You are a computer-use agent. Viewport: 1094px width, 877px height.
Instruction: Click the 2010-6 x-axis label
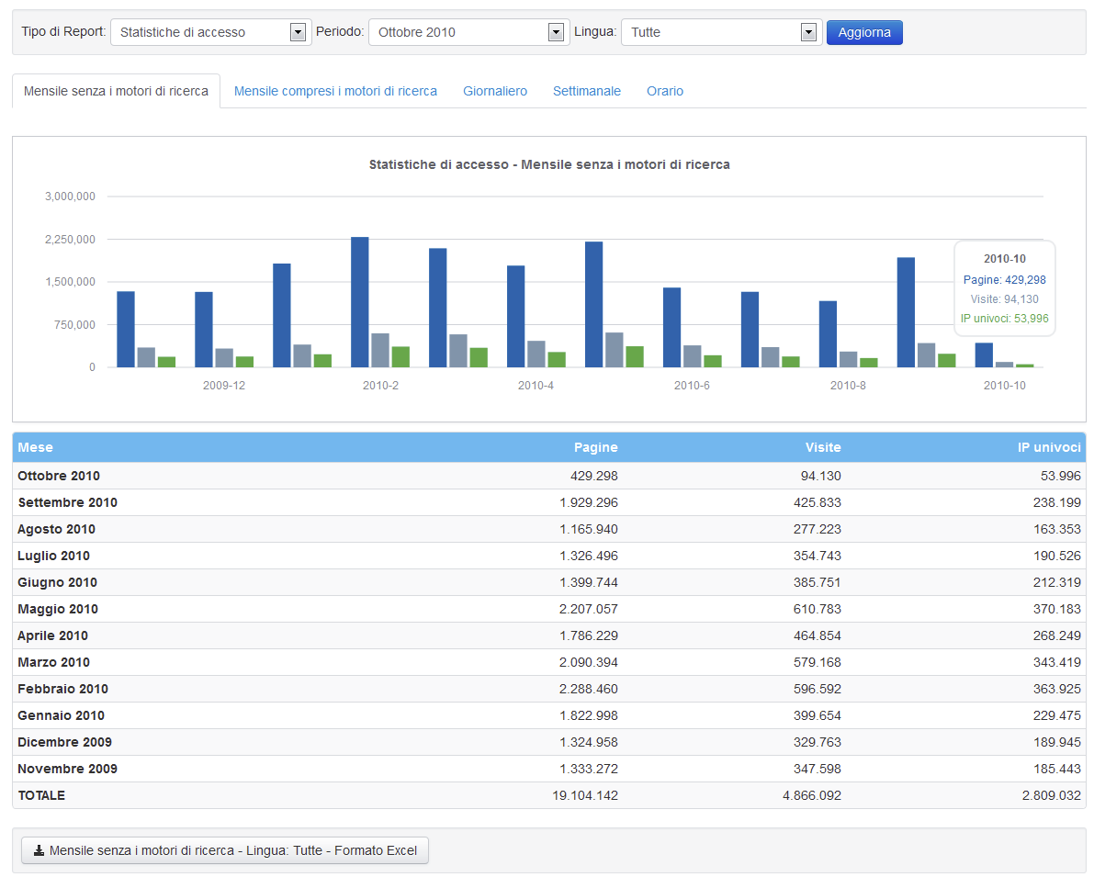tap(692, 385)
